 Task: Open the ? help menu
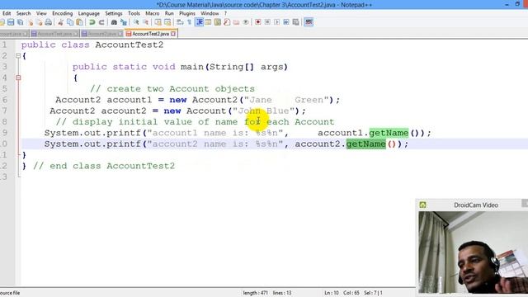point(225,13)
